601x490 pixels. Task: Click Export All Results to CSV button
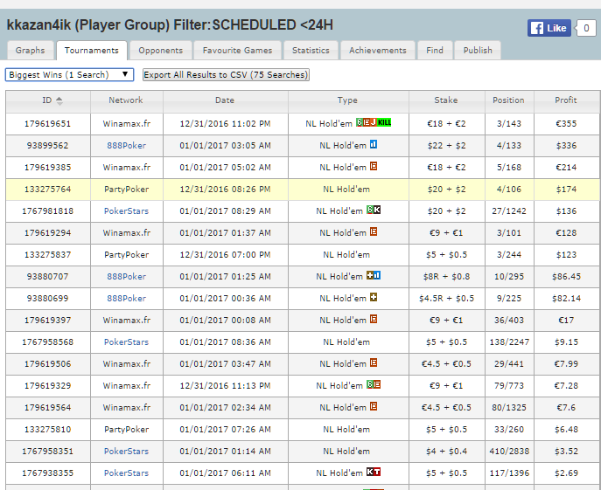226,74
